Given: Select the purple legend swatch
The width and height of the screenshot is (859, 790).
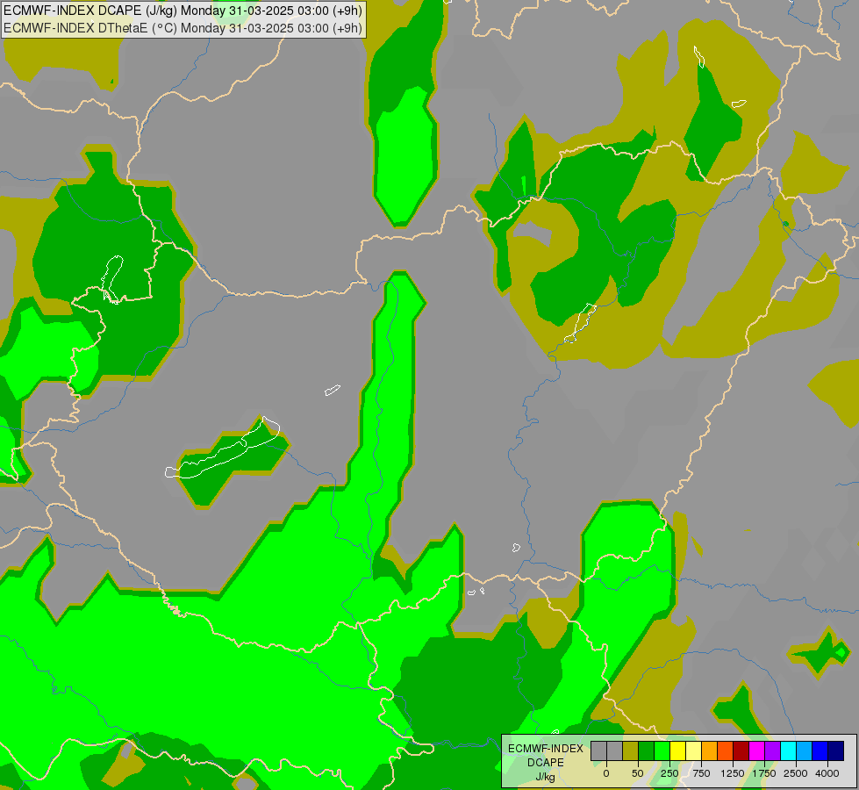Looking at the screenshot, I should [x=773, y=751].
